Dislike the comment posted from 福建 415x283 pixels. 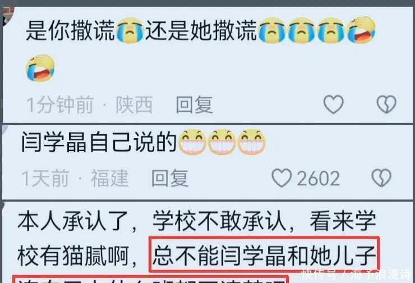tap(381, 178)
